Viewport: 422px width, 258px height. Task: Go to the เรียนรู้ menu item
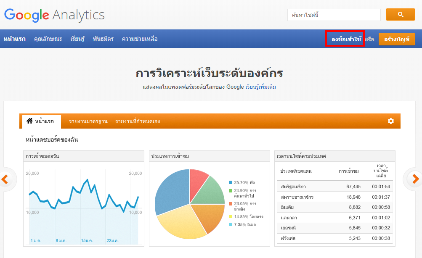pyautogui.click(x=77, y=39)
